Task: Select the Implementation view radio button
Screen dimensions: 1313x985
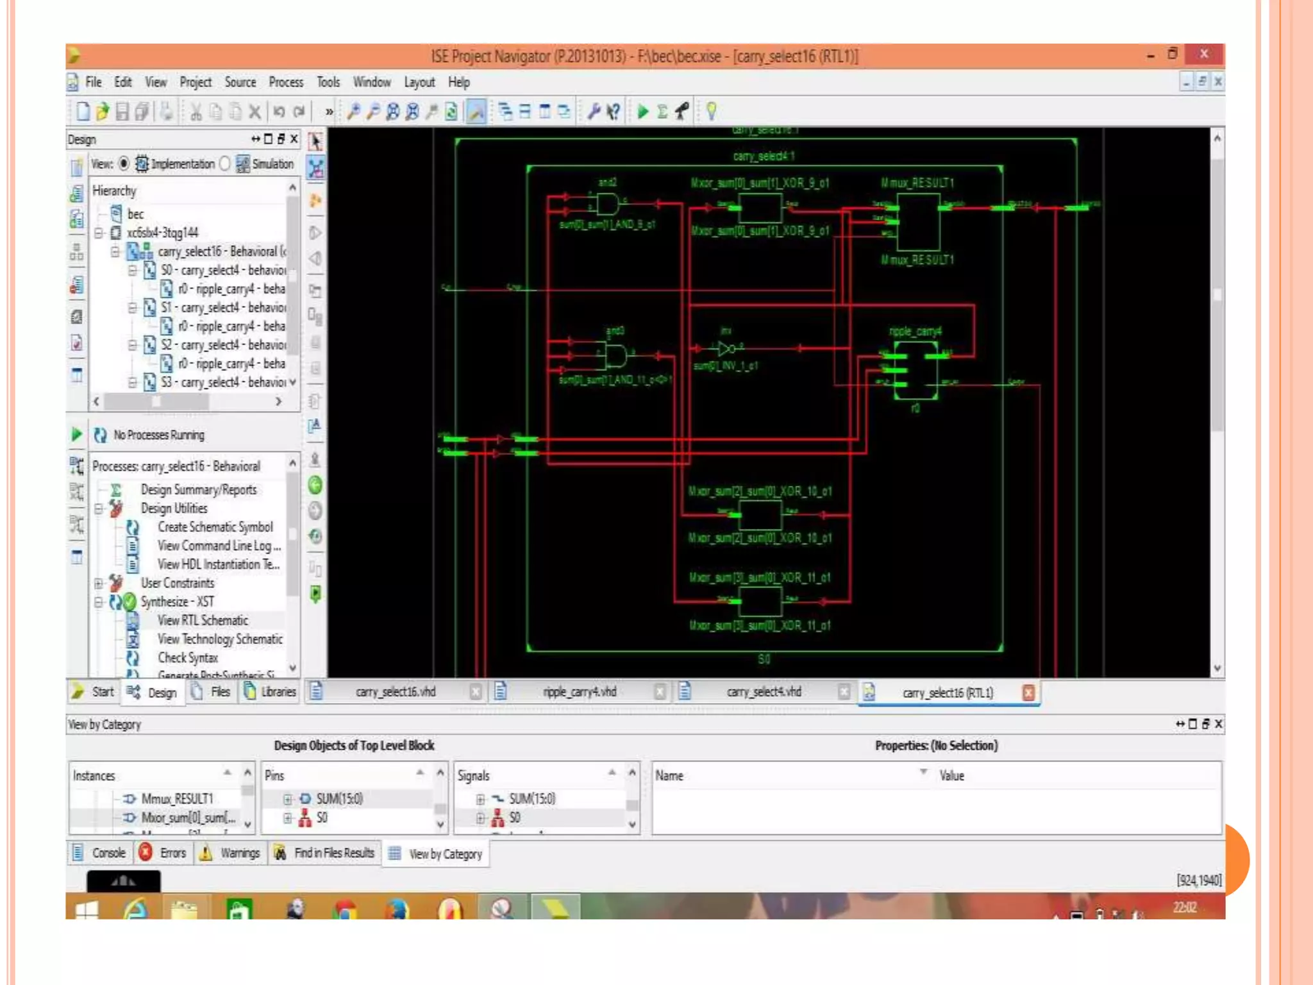Action: point(124,164)
